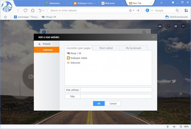Click the Web address input field
Viewport: 191px width, 129px height.
pos(116,90)
